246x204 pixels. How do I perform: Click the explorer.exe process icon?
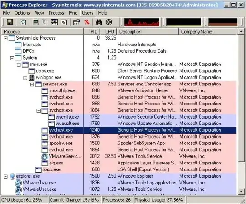[x=12, y=176]
